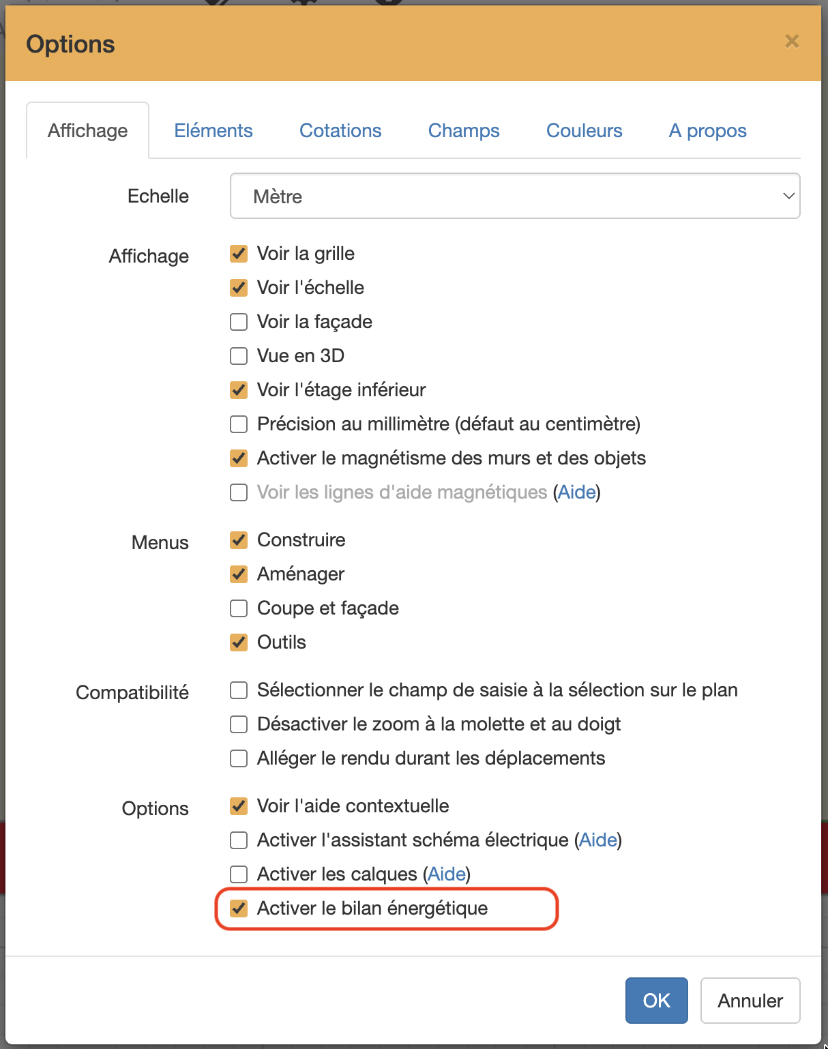This screenshot has height=1049, width=828.
Task: Enable the 'Voir la façade' checkbox
Action: [239, 321]
